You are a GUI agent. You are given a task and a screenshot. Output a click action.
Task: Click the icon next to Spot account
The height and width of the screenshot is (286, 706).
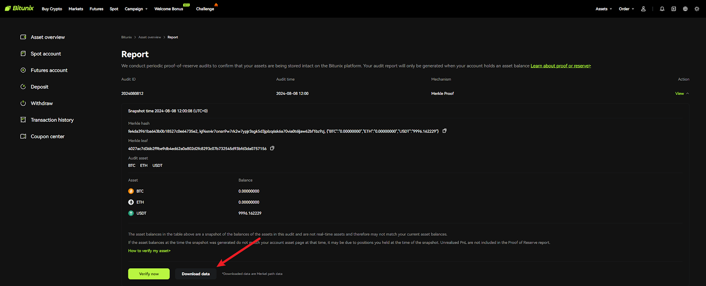tap(23, 53)
